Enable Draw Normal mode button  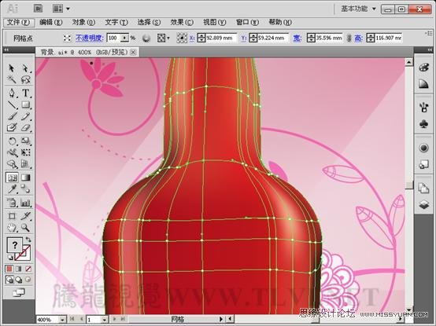coord(9,280)
